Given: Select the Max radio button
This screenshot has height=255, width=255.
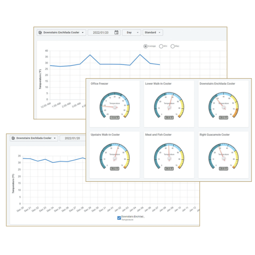Looking at the screenshot, I should (173, 46).
